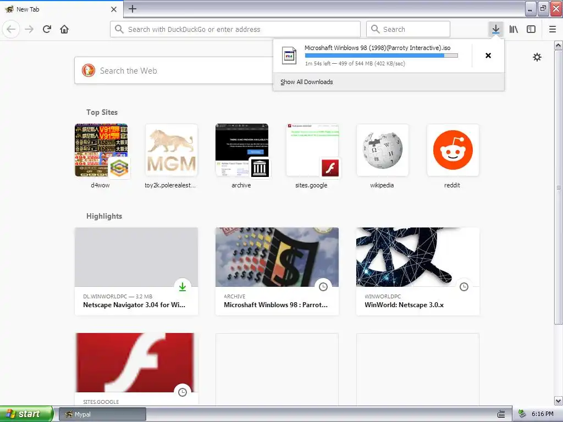The width and height of the screenshot is (563, 422).
Task: Focus the Search the Web box
Action: [174, 70]
